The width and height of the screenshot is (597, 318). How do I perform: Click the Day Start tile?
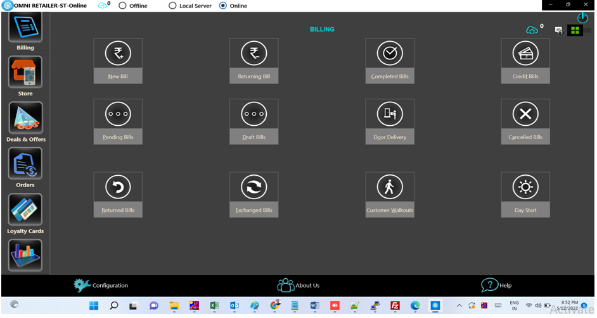point(525,195)
